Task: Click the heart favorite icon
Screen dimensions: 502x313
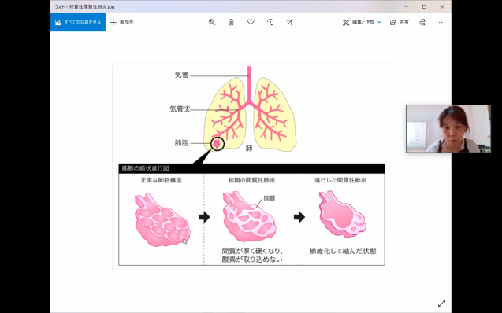Action: [x=251, y=22]
